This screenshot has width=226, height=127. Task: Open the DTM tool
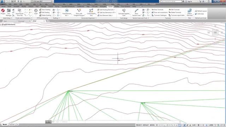[36, 12]
